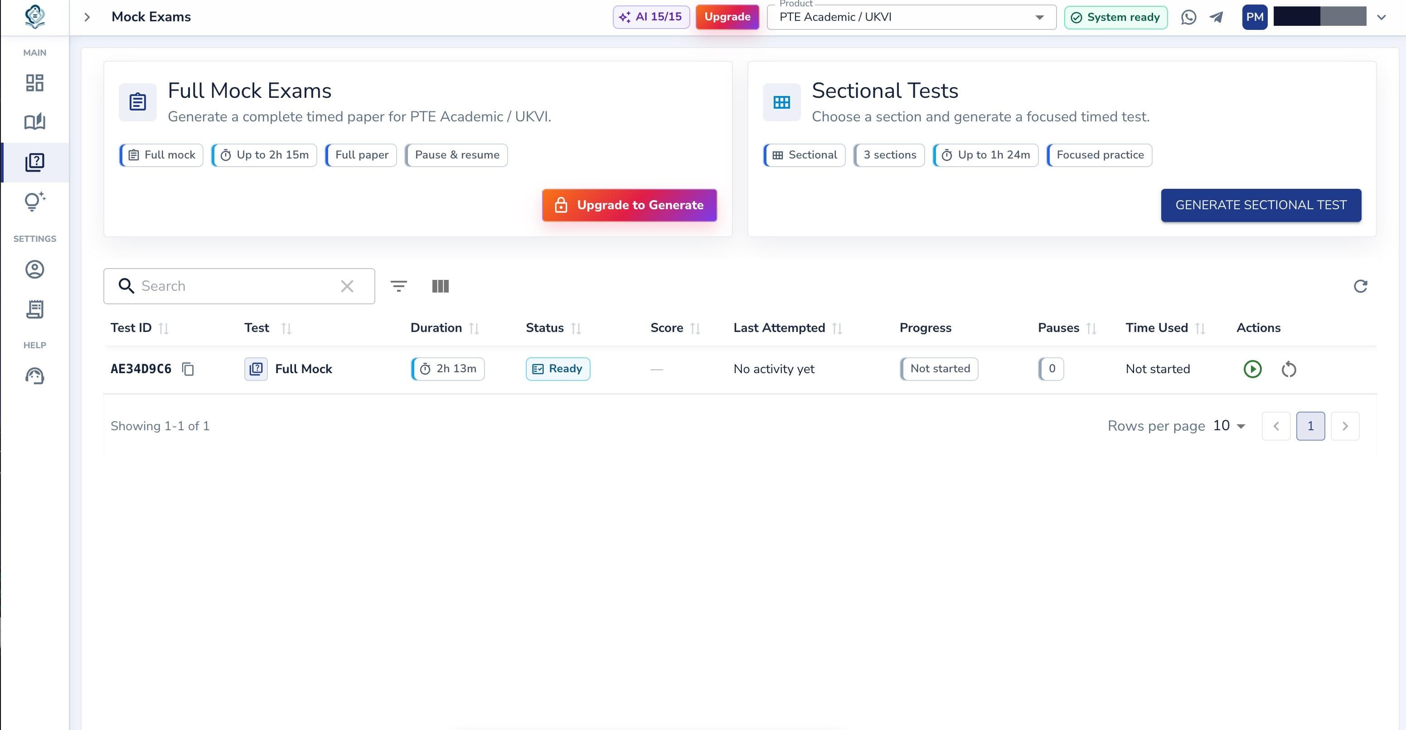The width and height of the screenshot is (1406, 730).
Task: Click the Upgrade button in header
Action: [727, 17]
